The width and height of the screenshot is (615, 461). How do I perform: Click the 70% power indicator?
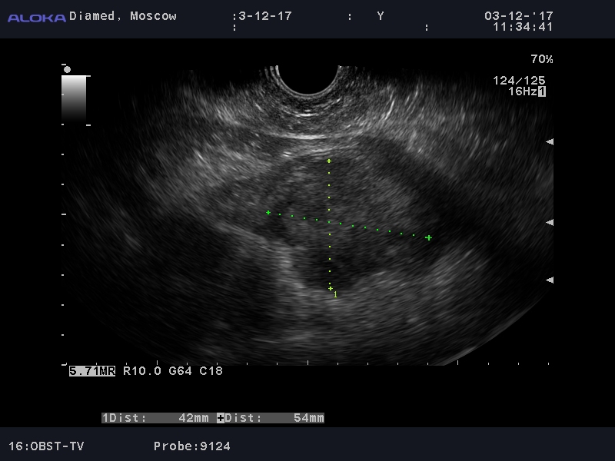pos(542,59)
